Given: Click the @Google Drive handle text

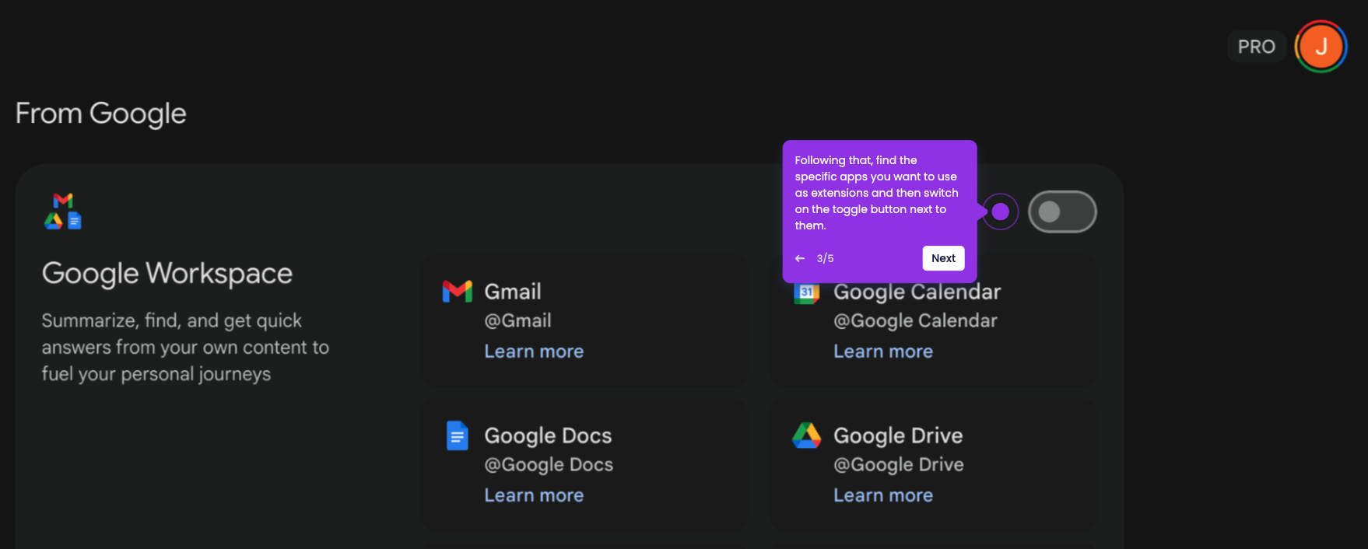Looking at the screenshot, I should pyautogui.click(x=899, y=464).
